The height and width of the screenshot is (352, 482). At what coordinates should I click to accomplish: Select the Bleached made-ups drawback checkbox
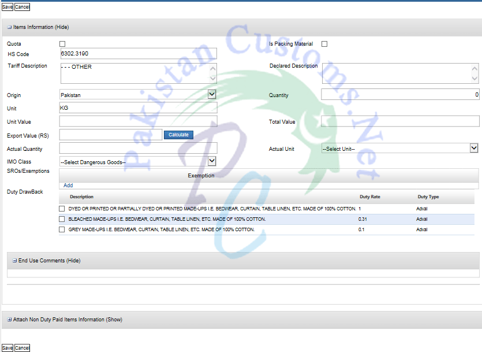pos(62,219)
